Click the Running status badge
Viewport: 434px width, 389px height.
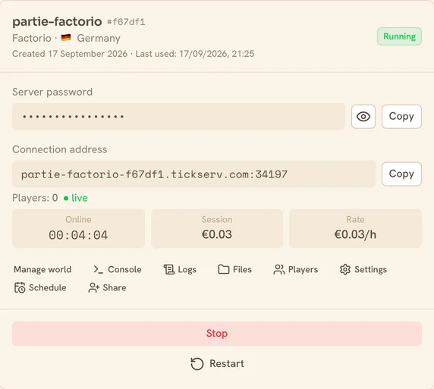[399, 36]
